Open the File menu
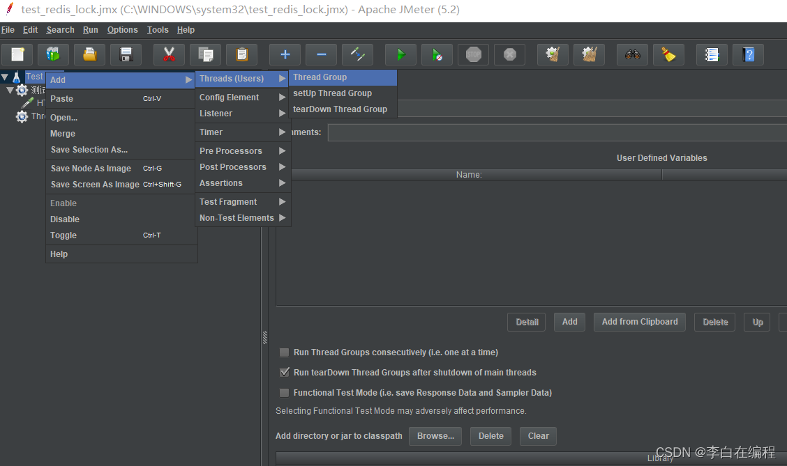Viewport: 787px width, 466px height. tap(8, 30)
